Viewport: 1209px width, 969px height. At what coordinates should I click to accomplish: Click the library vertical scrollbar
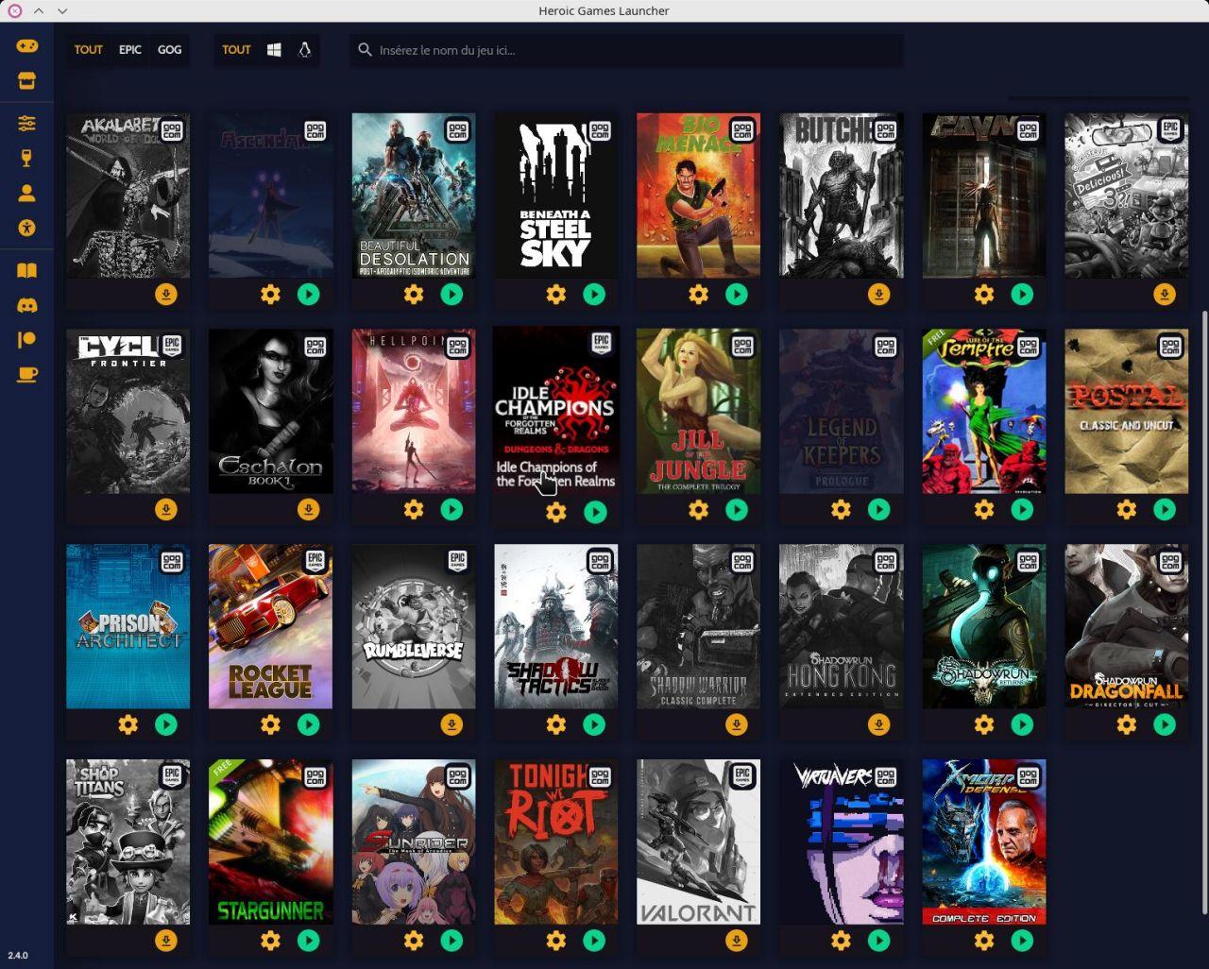click(x=1203, y=614)
